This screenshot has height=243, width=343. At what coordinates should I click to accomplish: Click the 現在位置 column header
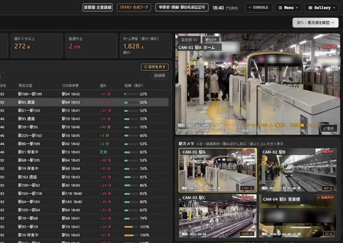25,86
